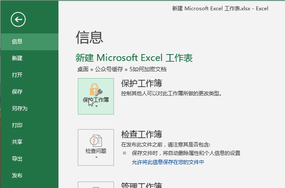Click the text 控制其他人可以对此工作簿所做的更改类型
285x188 pixels.
[x=172, y=94]
